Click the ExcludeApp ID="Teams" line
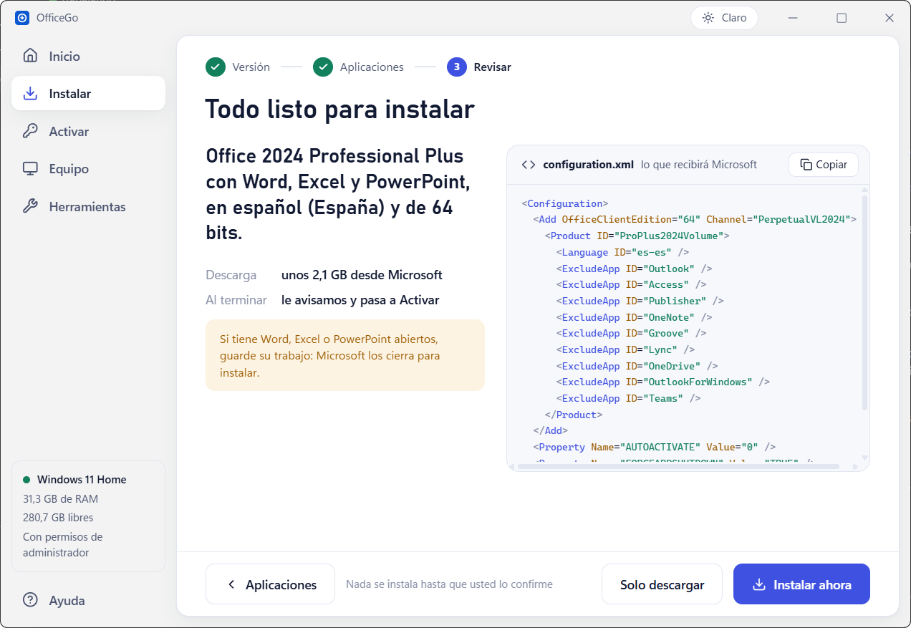This screenshot has height=628, width=911. click(628, 398)
